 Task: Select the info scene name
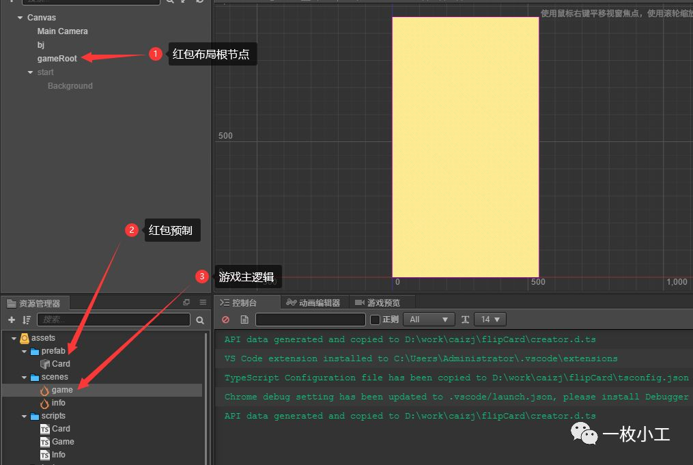coord(58,403)
